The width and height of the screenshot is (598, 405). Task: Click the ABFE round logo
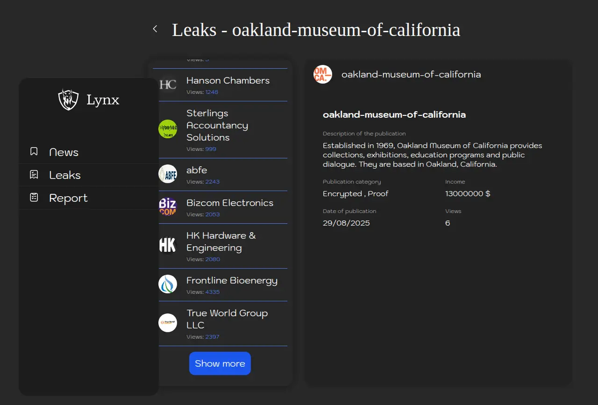[x=168, y=174]
